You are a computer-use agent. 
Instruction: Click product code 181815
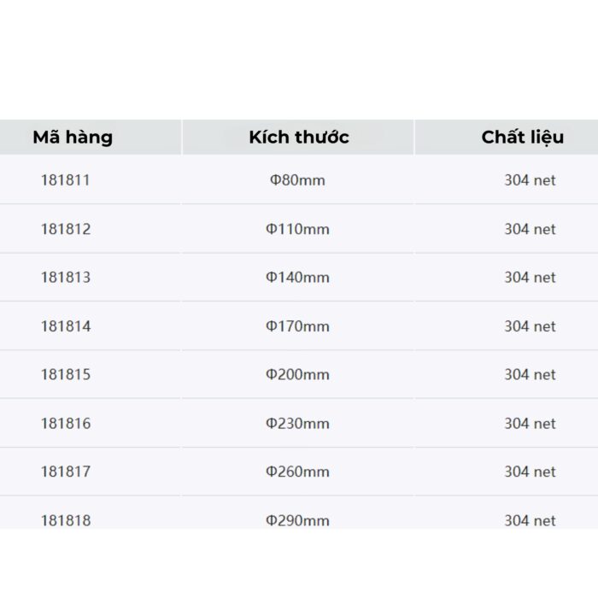click(x=66, y=374)
